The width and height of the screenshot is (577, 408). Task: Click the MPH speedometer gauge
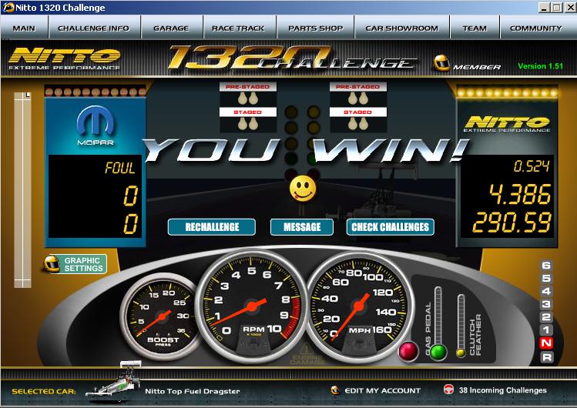tap(359, 306)
